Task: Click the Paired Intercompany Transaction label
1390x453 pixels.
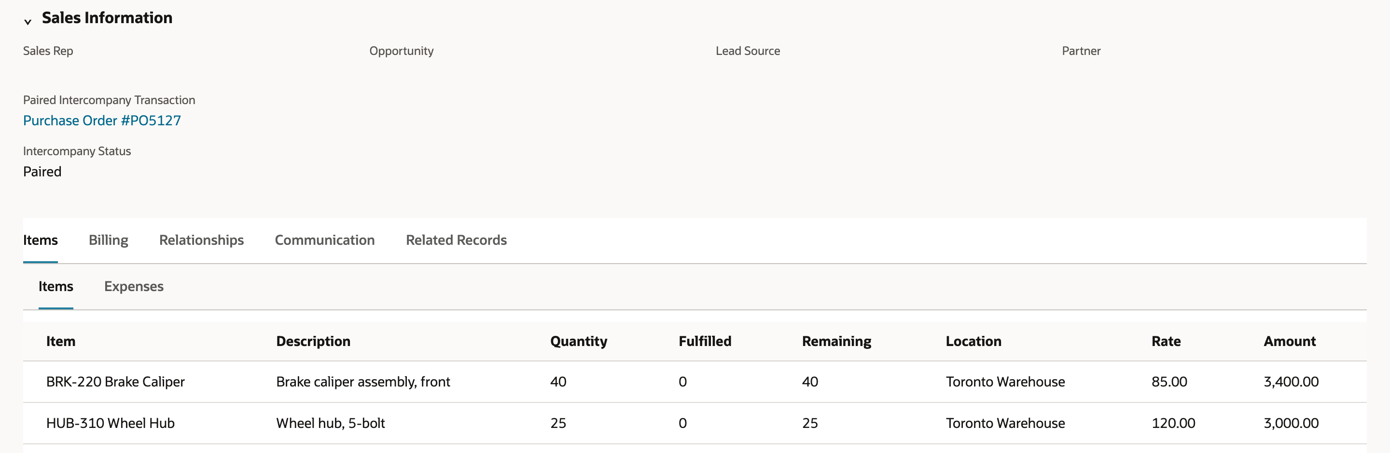Action: (109, 100)
